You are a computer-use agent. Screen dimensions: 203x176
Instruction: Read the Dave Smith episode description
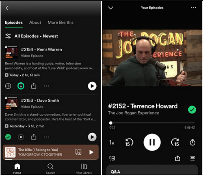50,117
